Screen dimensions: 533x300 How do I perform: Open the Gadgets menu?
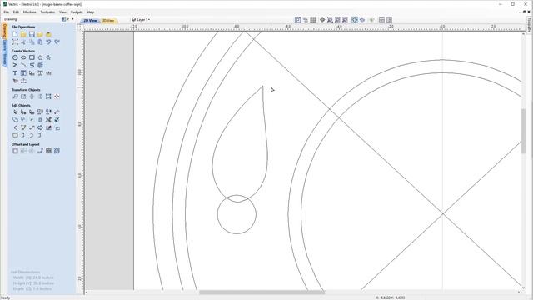click(77, 12)
